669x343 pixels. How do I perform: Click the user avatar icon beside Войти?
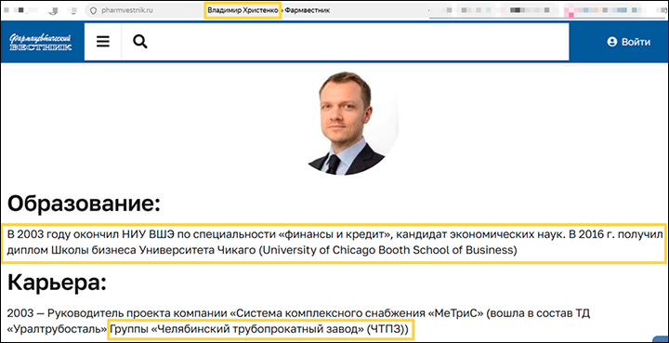click(x=612, y=42)
